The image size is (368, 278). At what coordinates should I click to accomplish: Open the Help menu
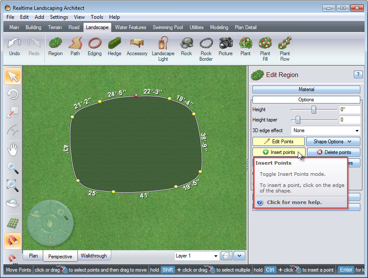point(114,17)
